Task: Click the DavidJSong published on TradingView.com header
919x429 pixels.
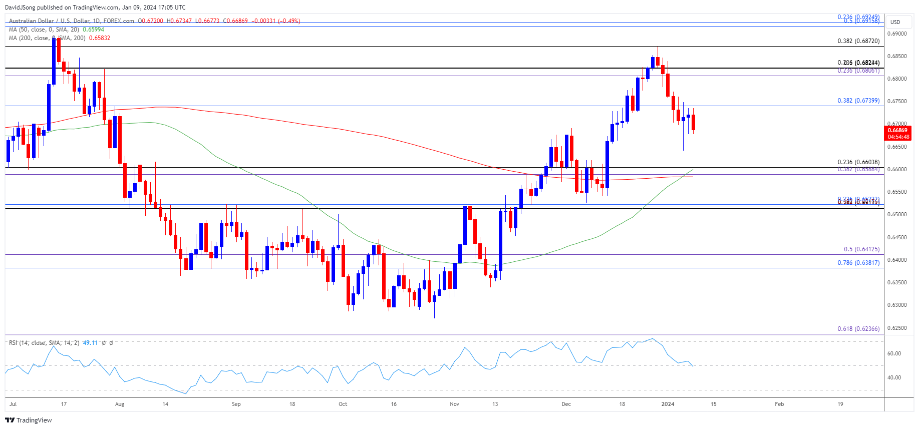Action: pos(95,8)
